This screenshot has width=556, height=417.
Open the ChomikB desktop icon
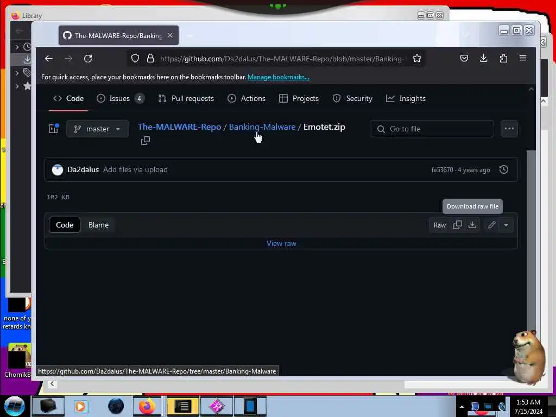coord(17,361)
